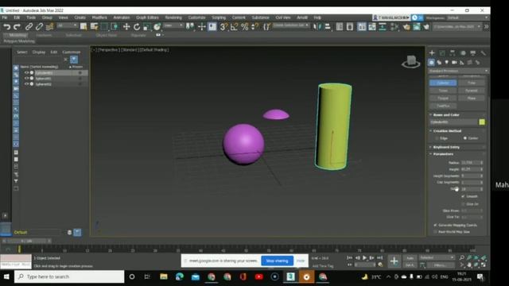This screenshot has height=286, width=509.
Task: Toggle the Smooth checkbox
Action: click(463, 196)
